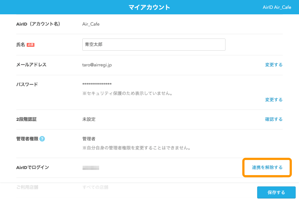Click the 管理者 permission value
Screen dimensions: 299x201
pyautogui.click(x=89, y=139)
